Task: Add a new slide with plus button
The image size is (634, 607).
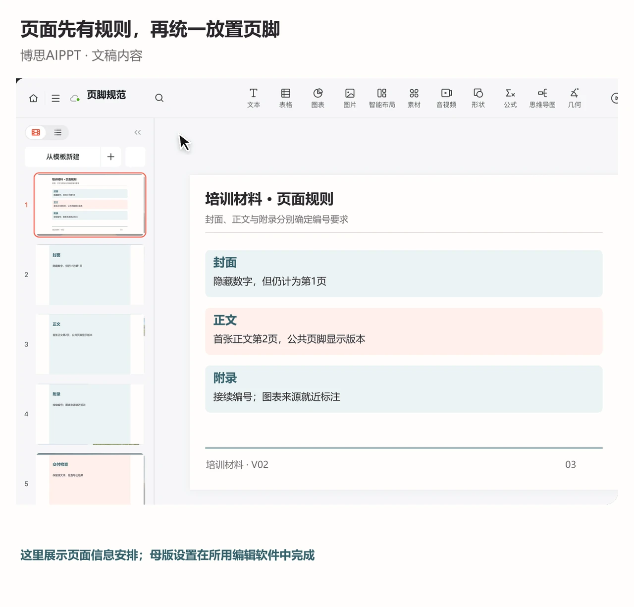Action: point(111,157)
